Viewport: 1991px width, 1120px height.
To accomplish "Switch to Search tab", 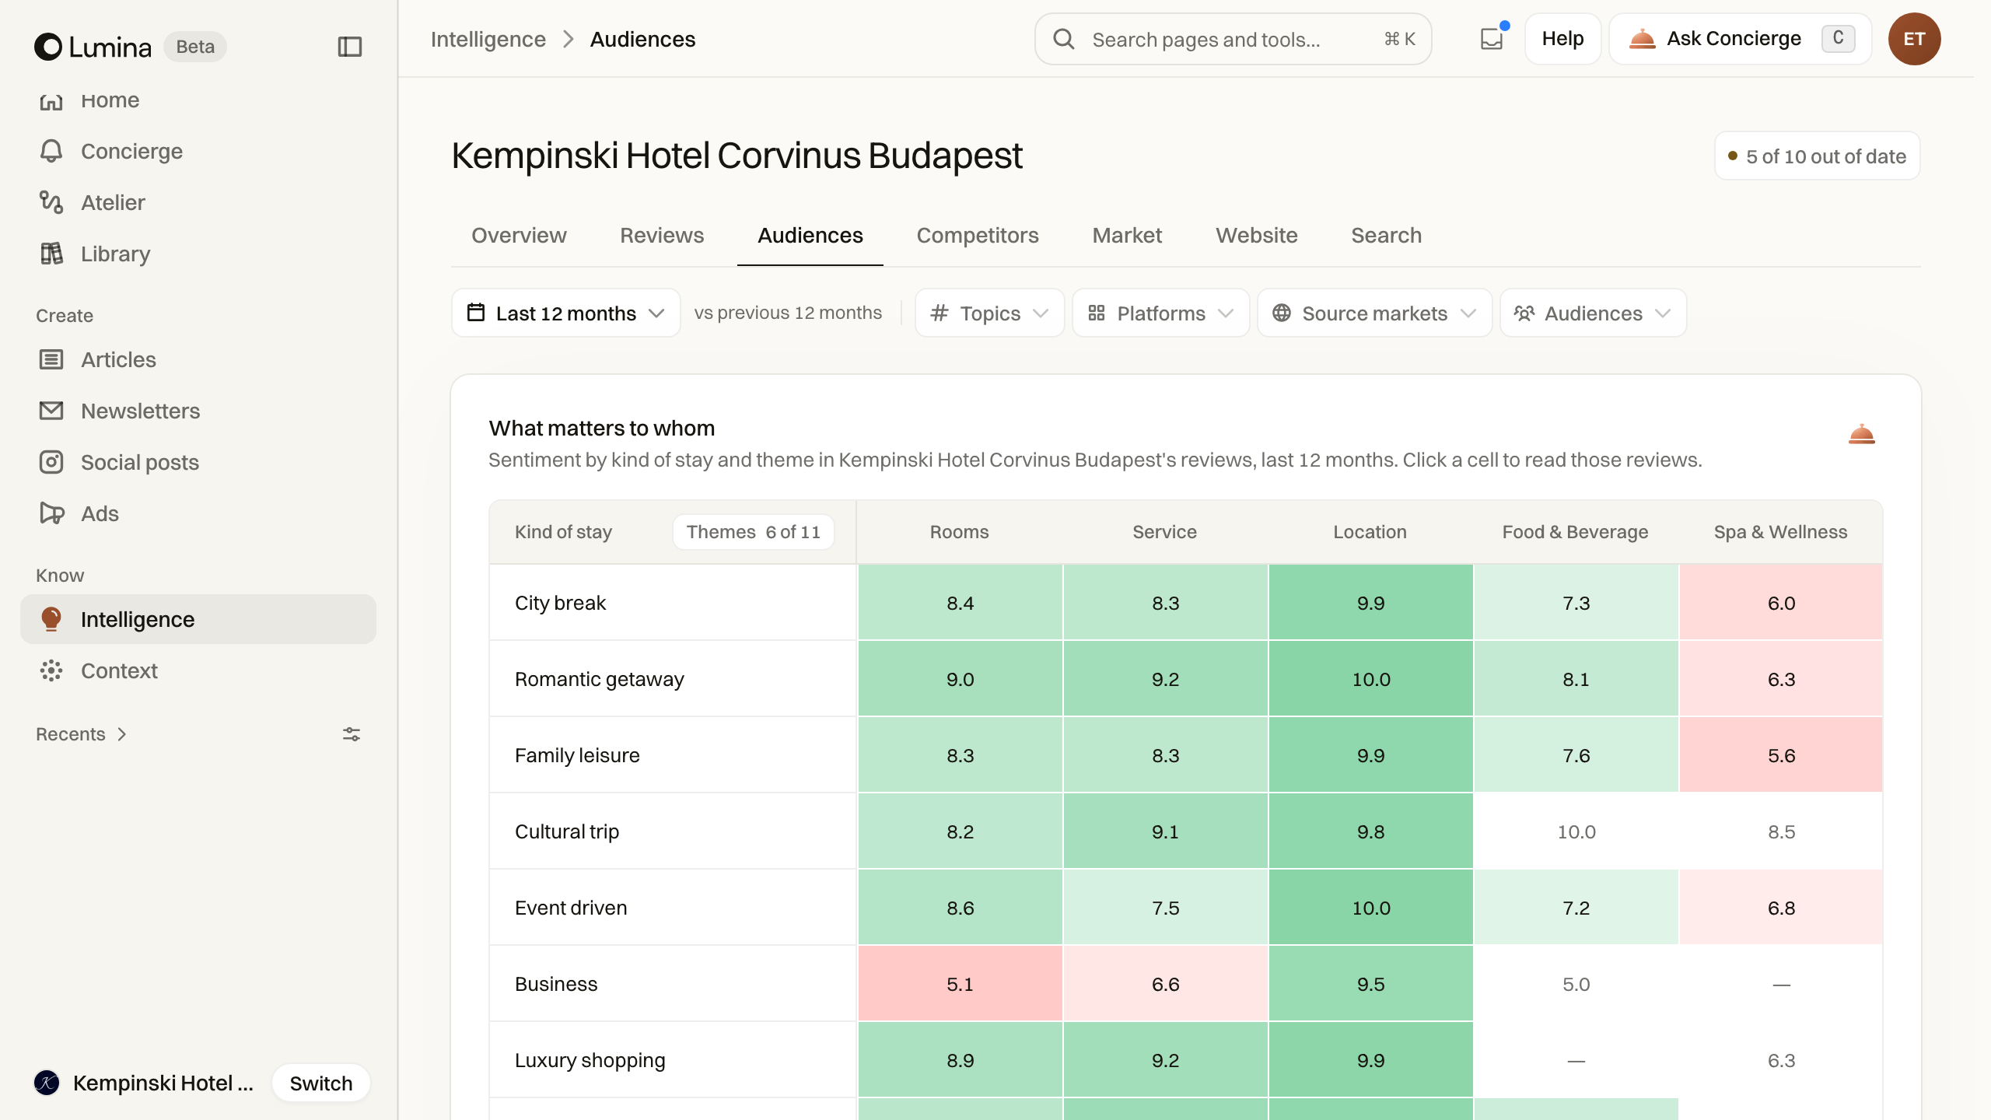I will click(1386, 236).
